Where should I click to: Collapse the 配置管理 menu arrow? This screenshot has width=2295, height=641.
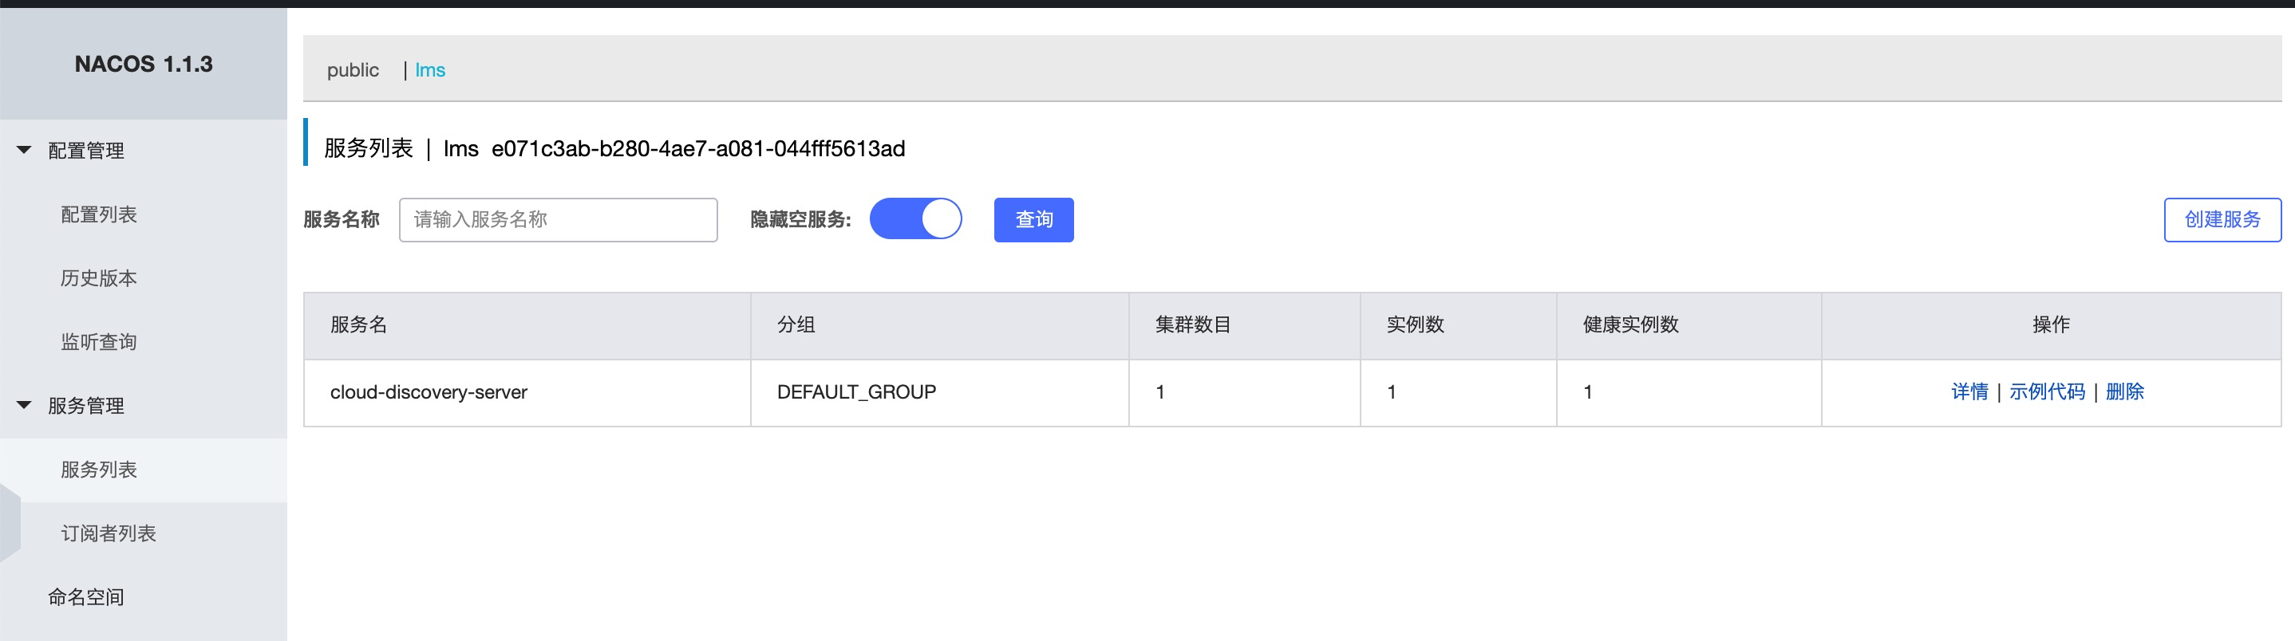[x=24, y=151]
